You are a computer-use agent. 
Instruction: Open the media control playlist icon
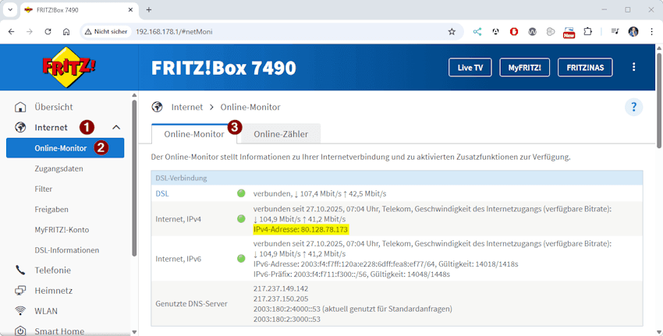pyautogui.click(x=615, y=32)
